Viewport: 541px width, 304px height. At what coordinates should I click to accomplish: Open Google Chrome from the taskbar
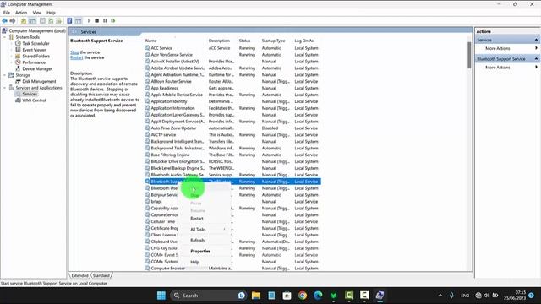[303, 296]
